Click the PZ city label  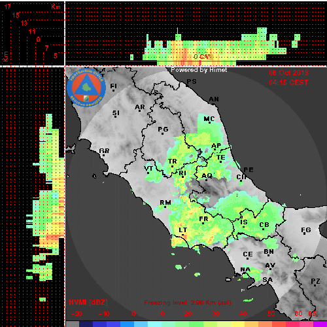tap(315, 281)
